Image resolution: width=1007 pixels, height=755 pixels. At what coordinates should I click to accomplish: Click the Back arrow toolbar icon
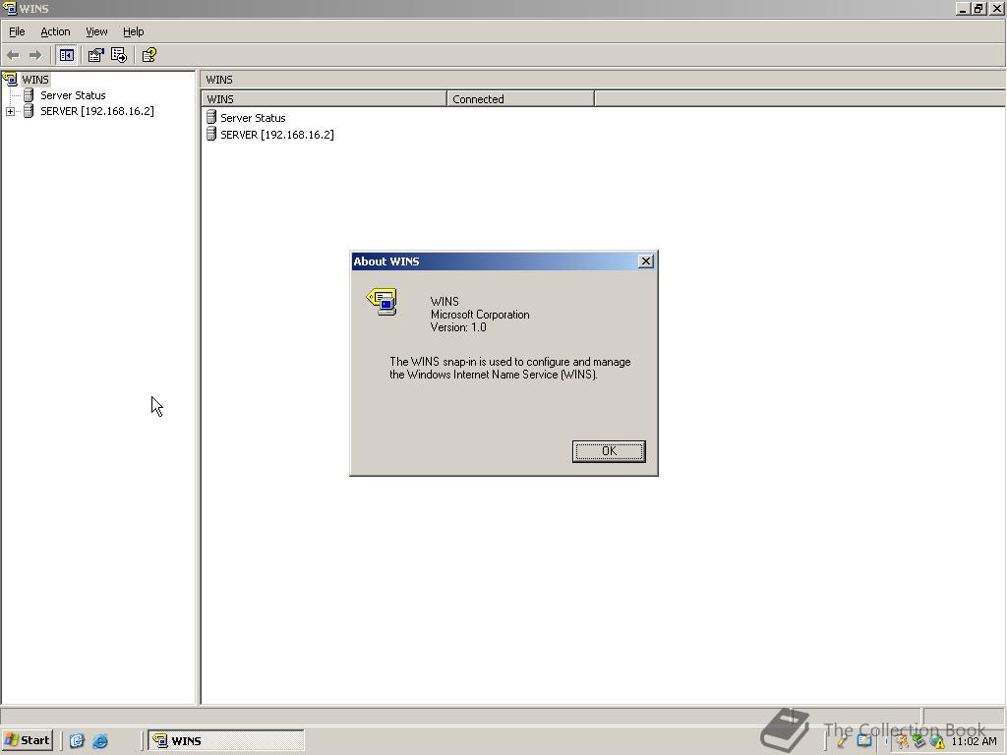click(x=13, y=55)
